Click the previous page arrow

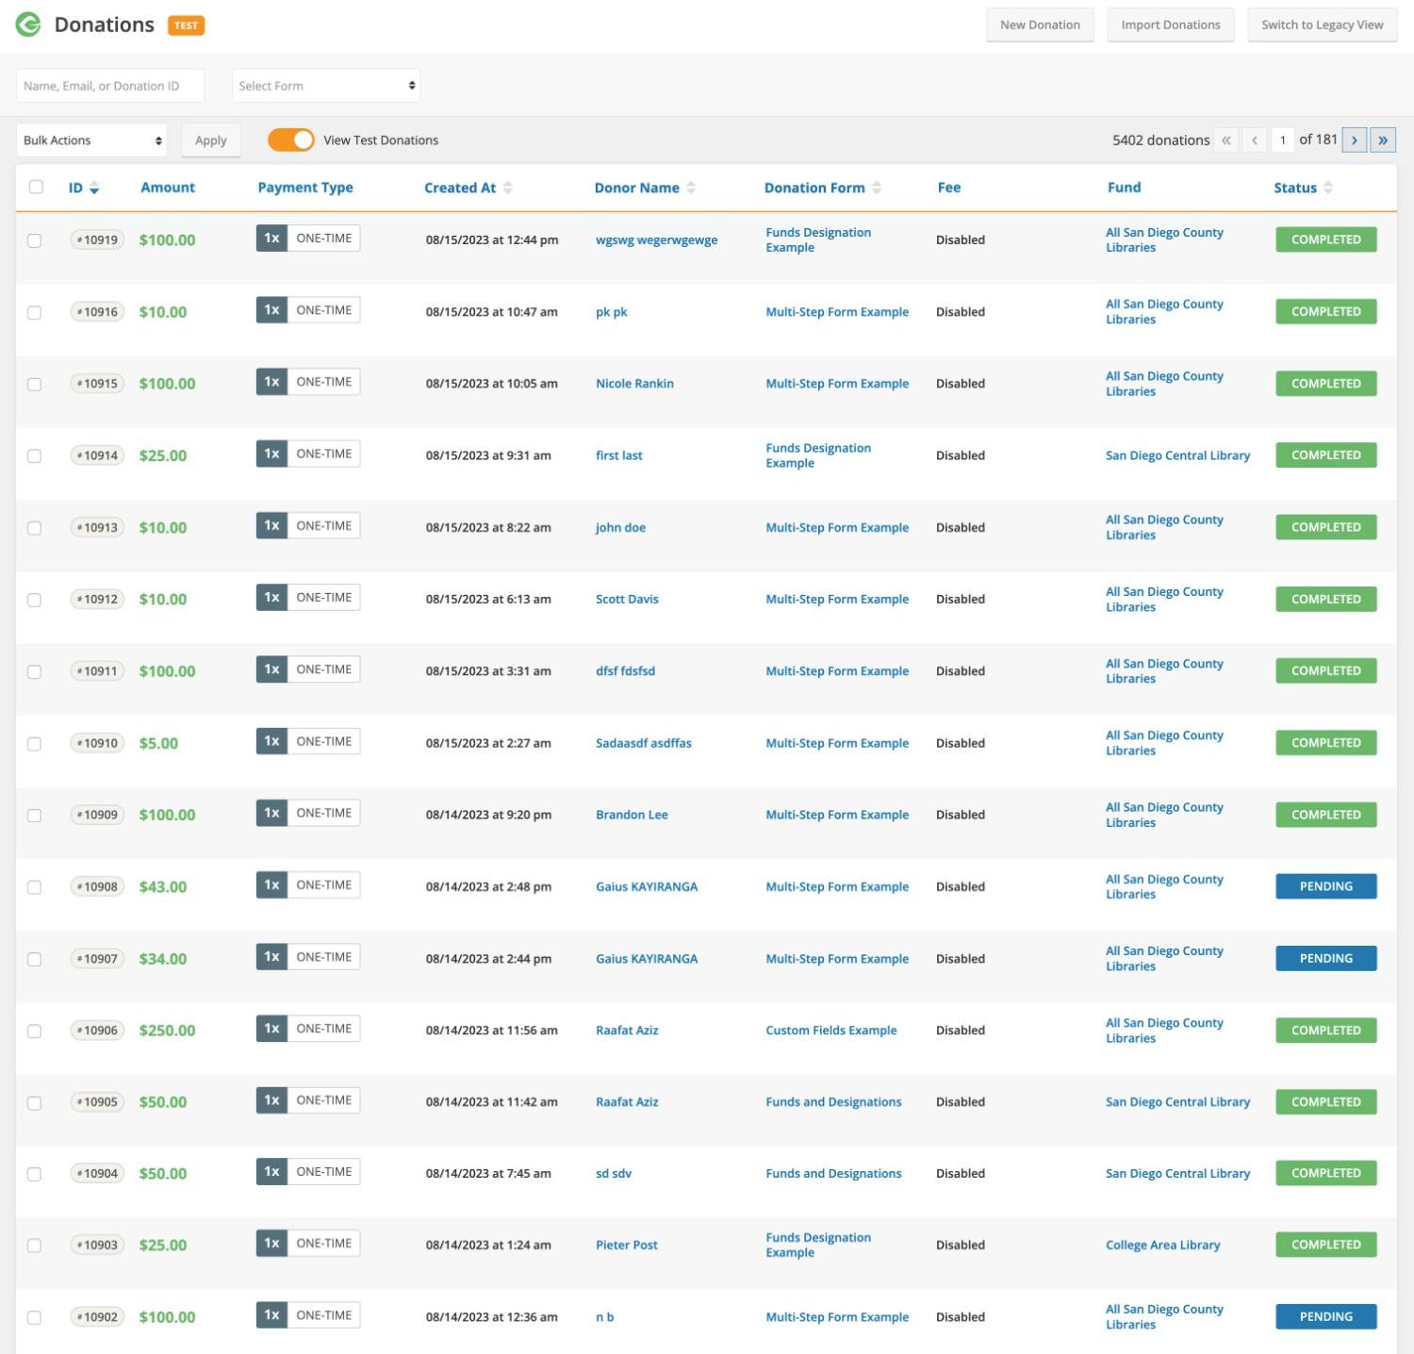tap(1254, 140)
